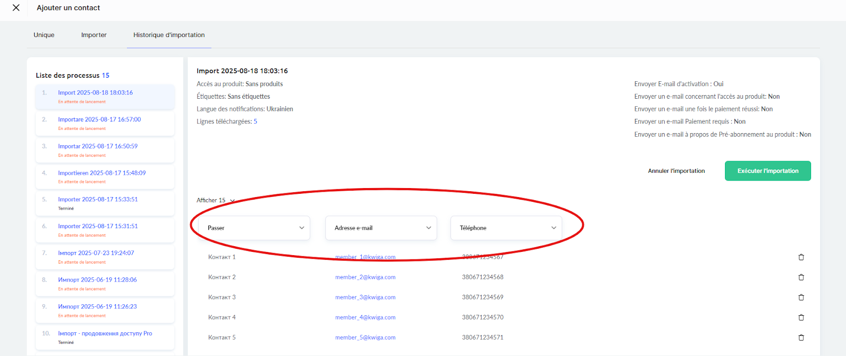This screenshot has width=846, height=356.
Task: Expand the Adresse e-mail column dropdown
Action: pos(381,228)
